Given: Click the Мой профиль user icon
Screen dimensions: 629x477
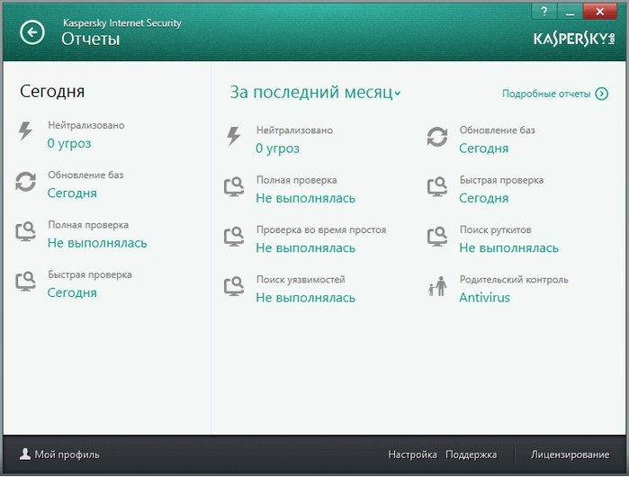Looking at the screenshot, I should click(25, 454).
